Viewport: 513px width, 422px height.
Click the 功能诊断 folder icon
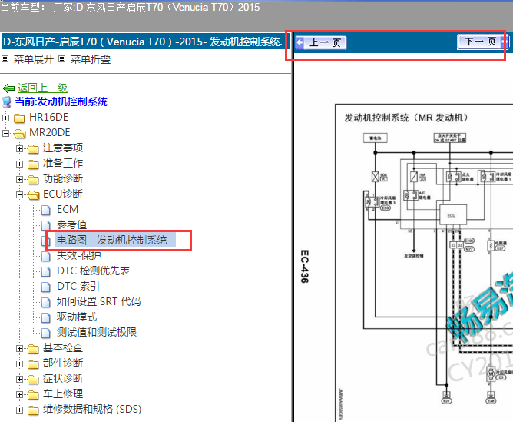point(33,179)
